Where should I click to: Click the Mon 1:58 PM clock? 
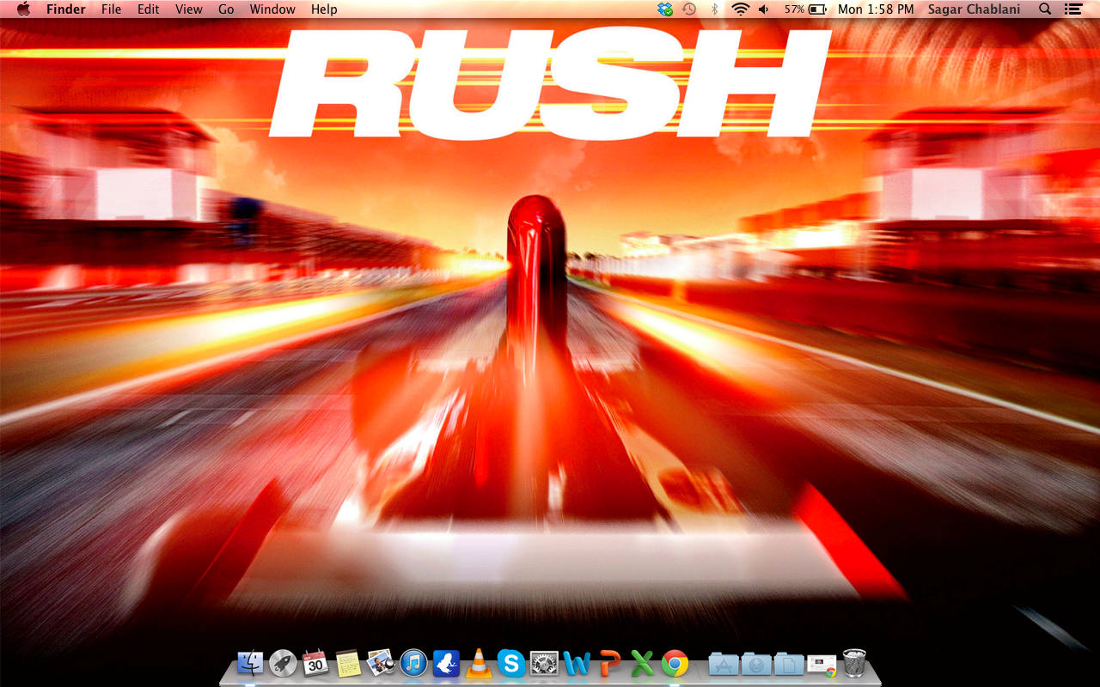(x=876, y=9)
